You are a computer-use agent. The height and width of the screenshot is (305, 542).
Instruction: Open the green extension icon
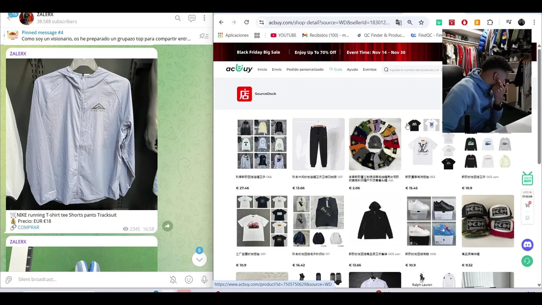pyautogui.click(x=439, y=22)
